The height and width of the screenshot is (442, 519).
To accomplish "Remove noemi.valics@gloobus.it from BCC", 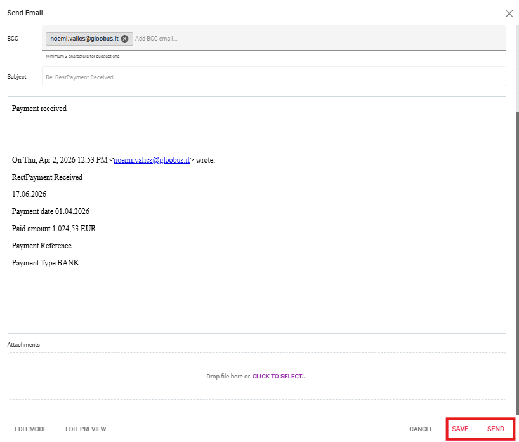I will coord(125,39).
